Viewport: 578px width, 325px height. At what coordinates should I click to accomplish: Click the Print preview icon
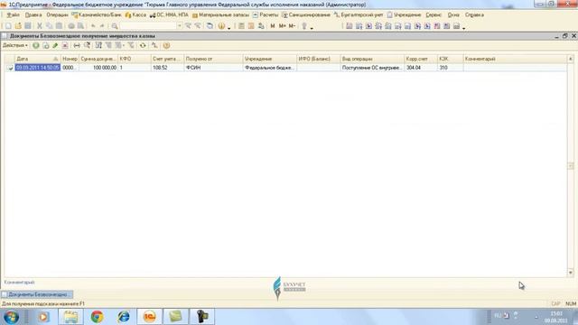pos(80,26)
